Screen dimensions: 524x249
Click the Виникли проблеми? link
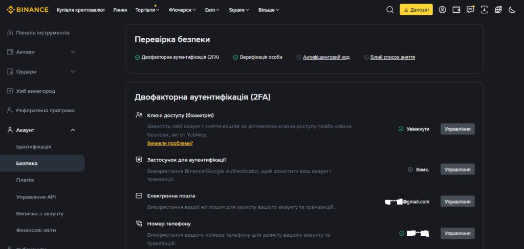click(x=170, y=143)
